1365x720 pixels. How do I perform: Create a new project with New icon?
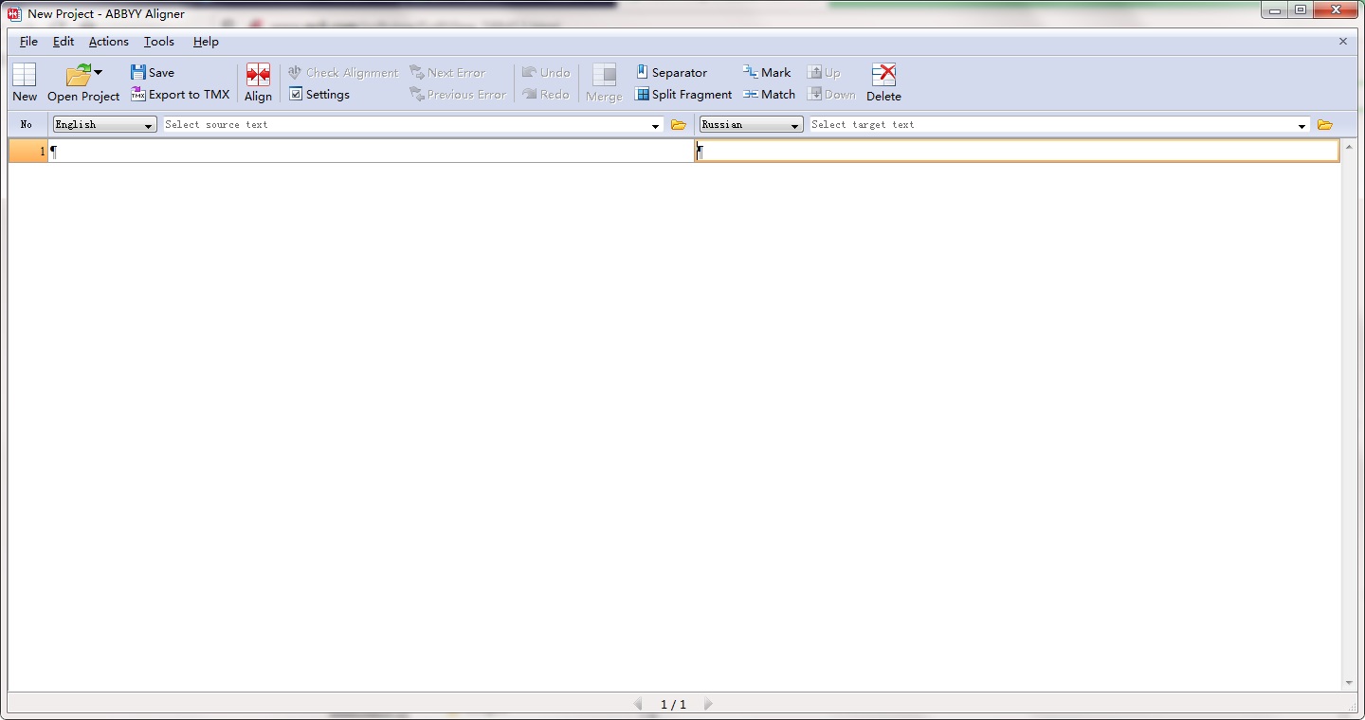click(25, 82)
